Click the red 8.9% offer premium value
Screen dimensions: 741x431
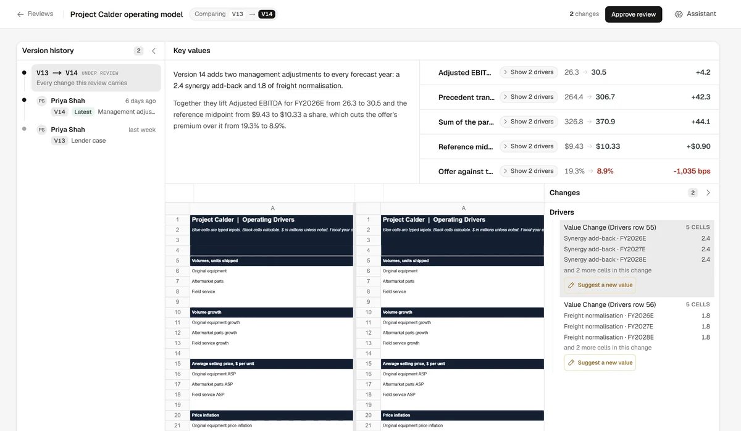click(x=605, y=171)
